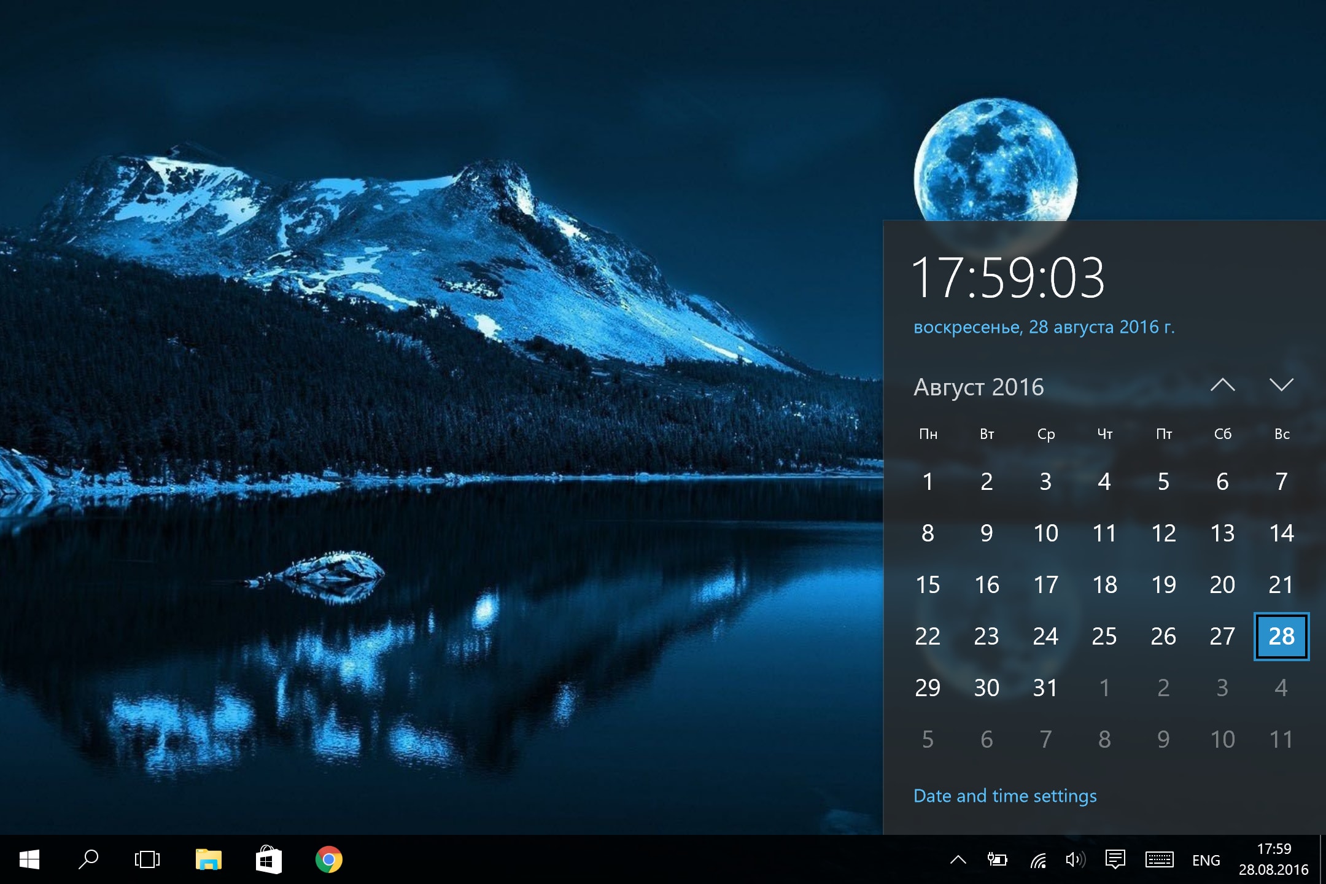Select August 27 in the calendar
Image resolution: width=1326 pixels, height=884 pixels.
(x=1222, y=637)
